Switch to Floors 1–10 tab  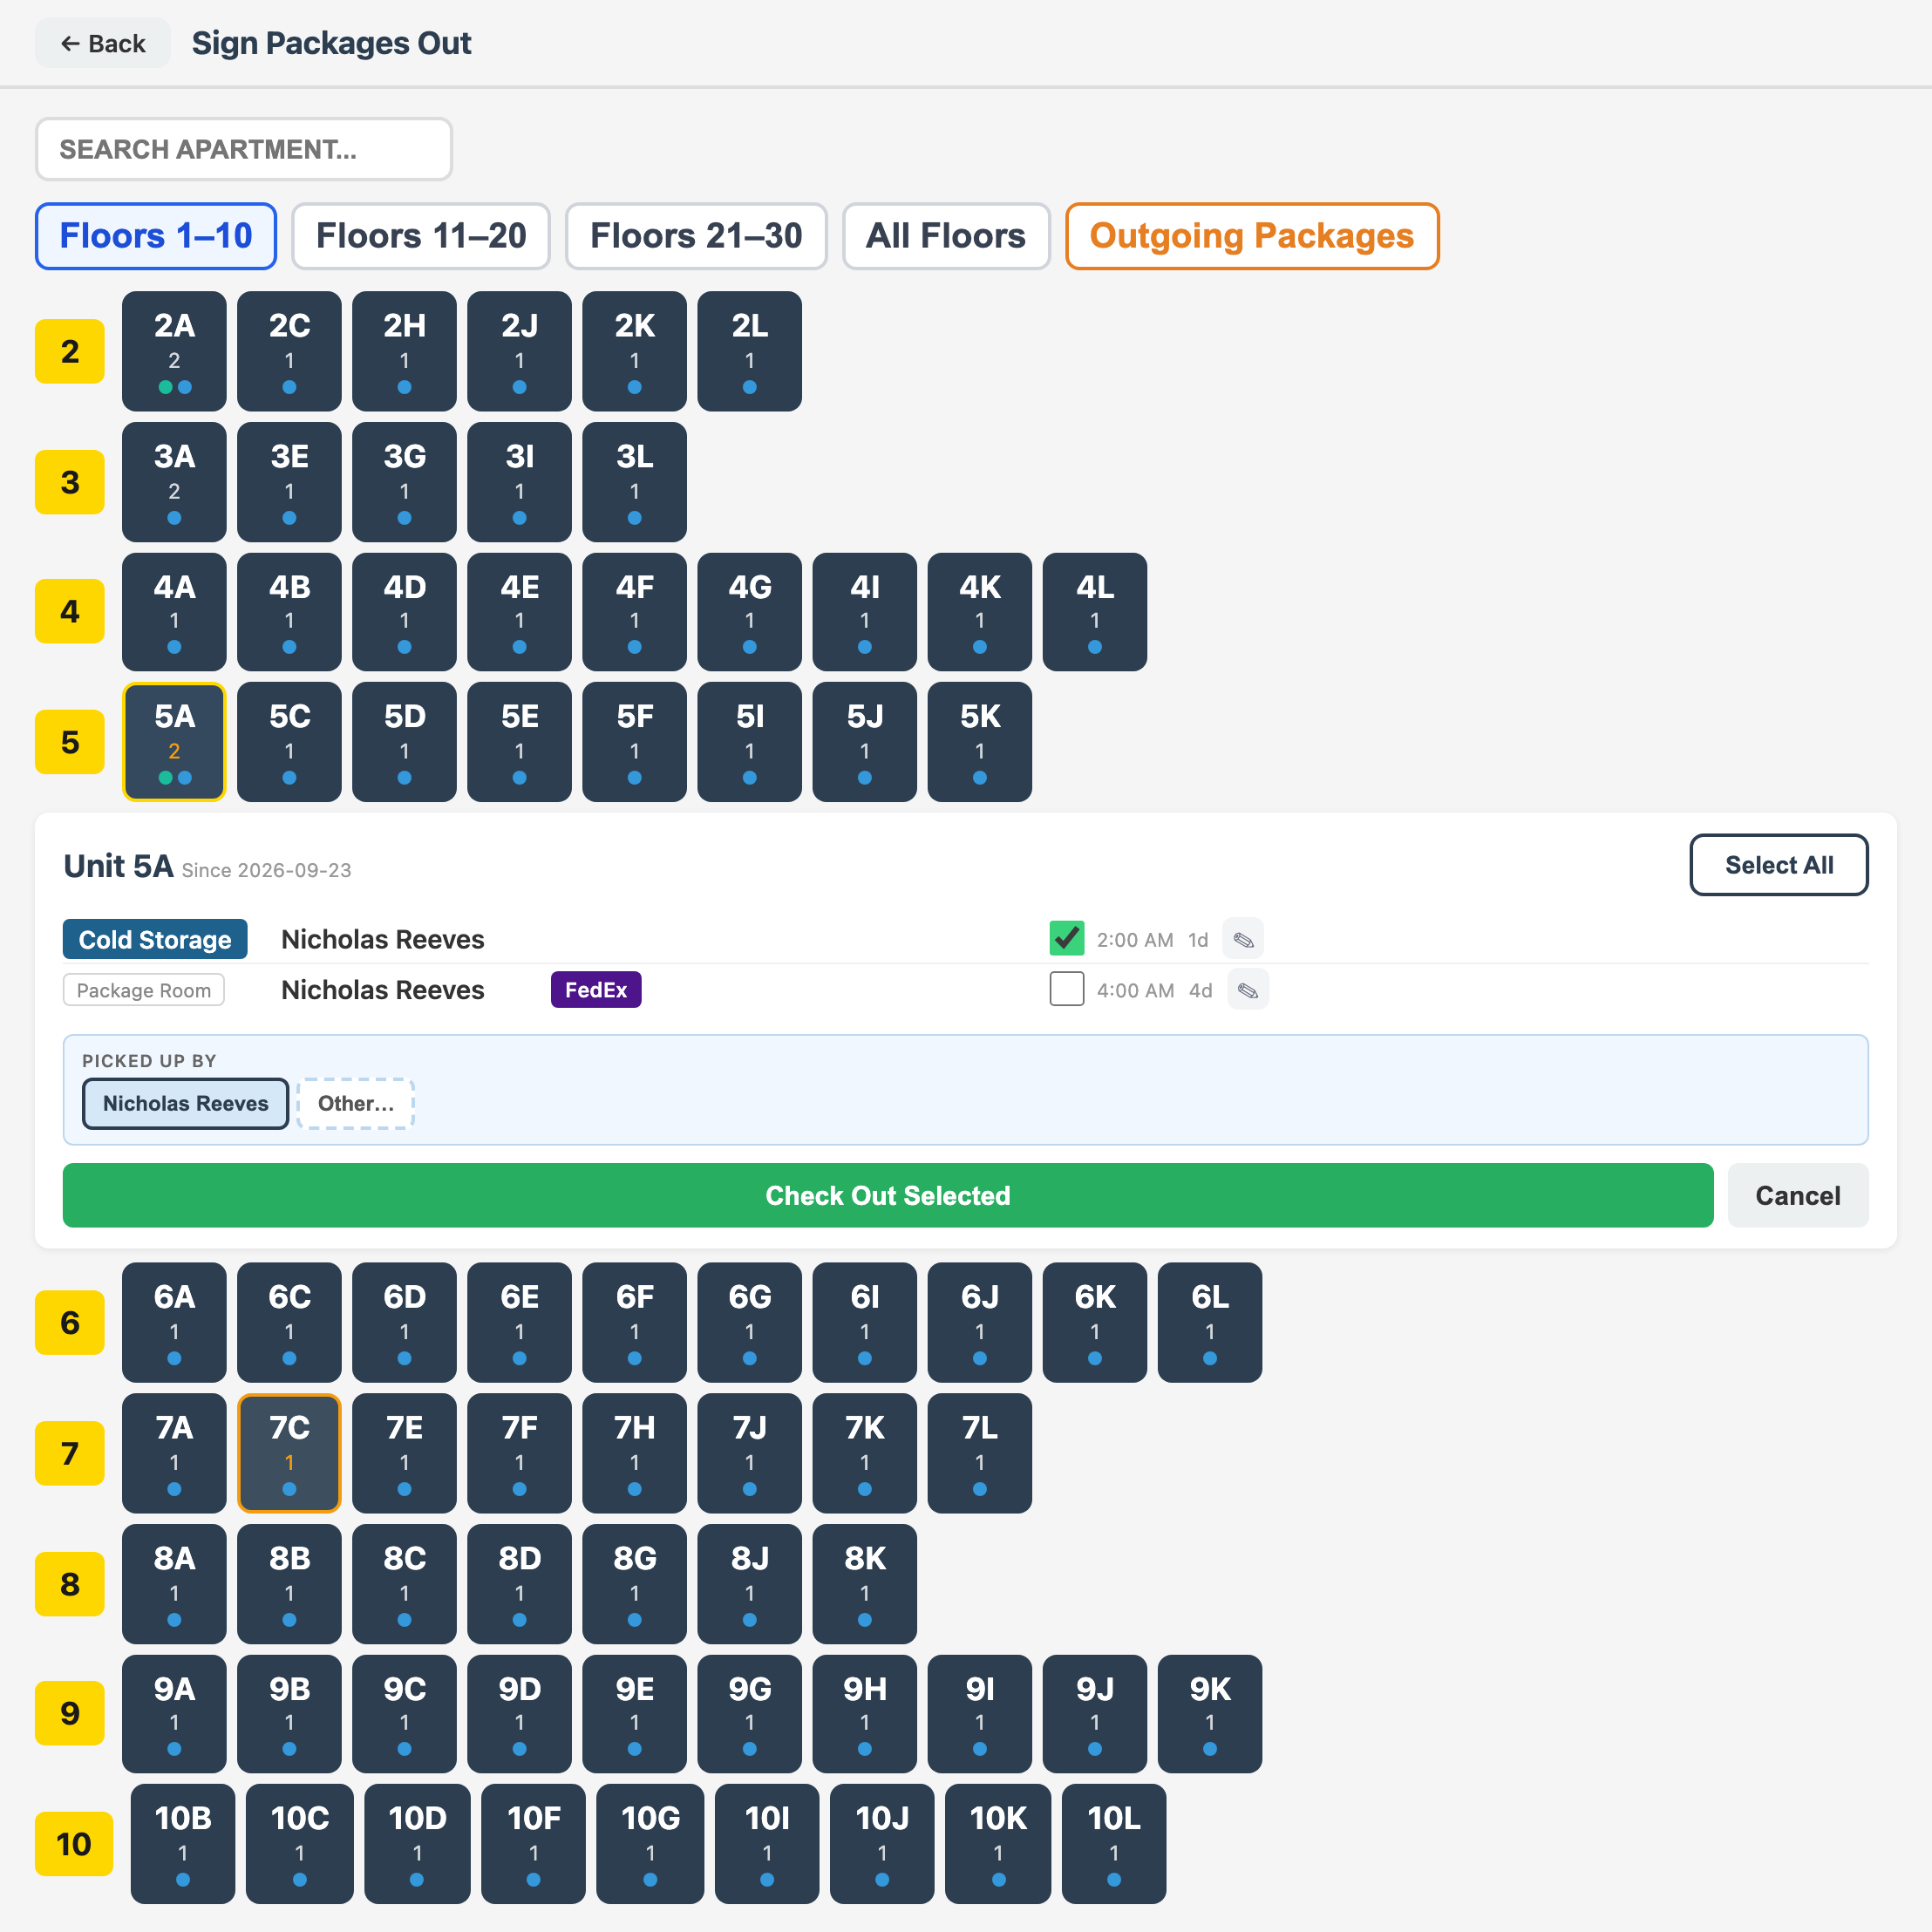click(x=156, y=236)
